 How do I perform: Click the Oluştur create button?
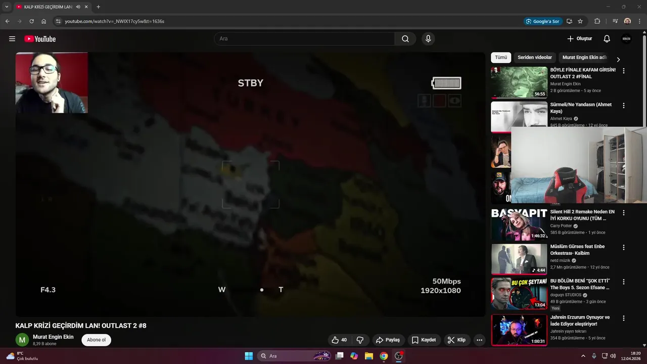point(580,39)
